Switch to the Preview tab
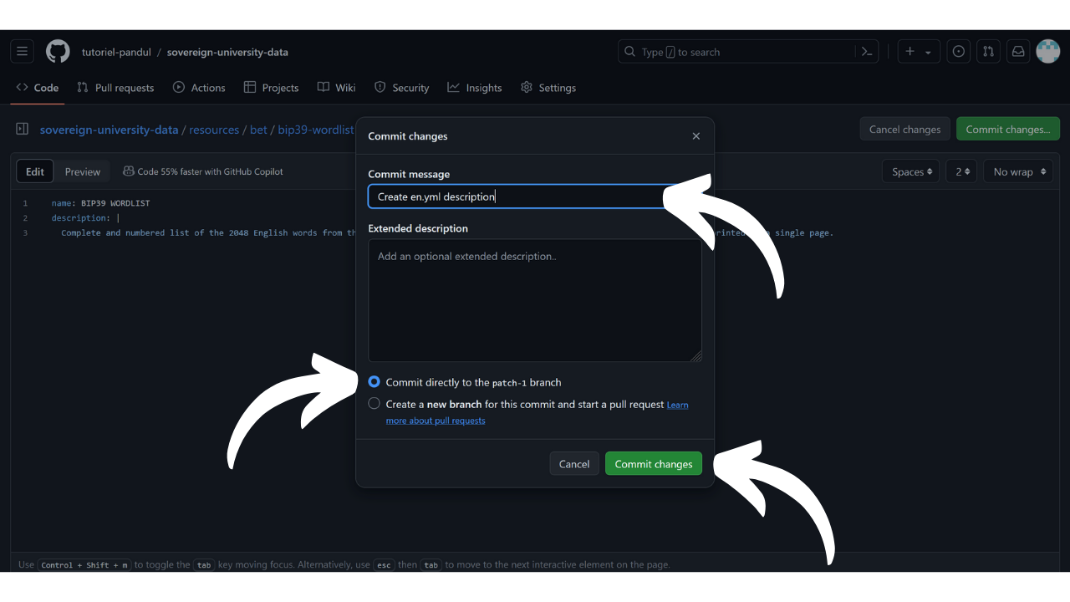The height and width of the screenshot is (602, 1070). [x=83, y=172]
